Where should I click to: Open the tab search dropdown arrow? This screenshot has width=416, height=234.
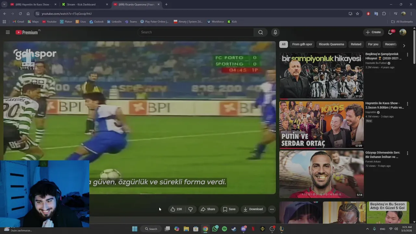click(x=4, y=5)
